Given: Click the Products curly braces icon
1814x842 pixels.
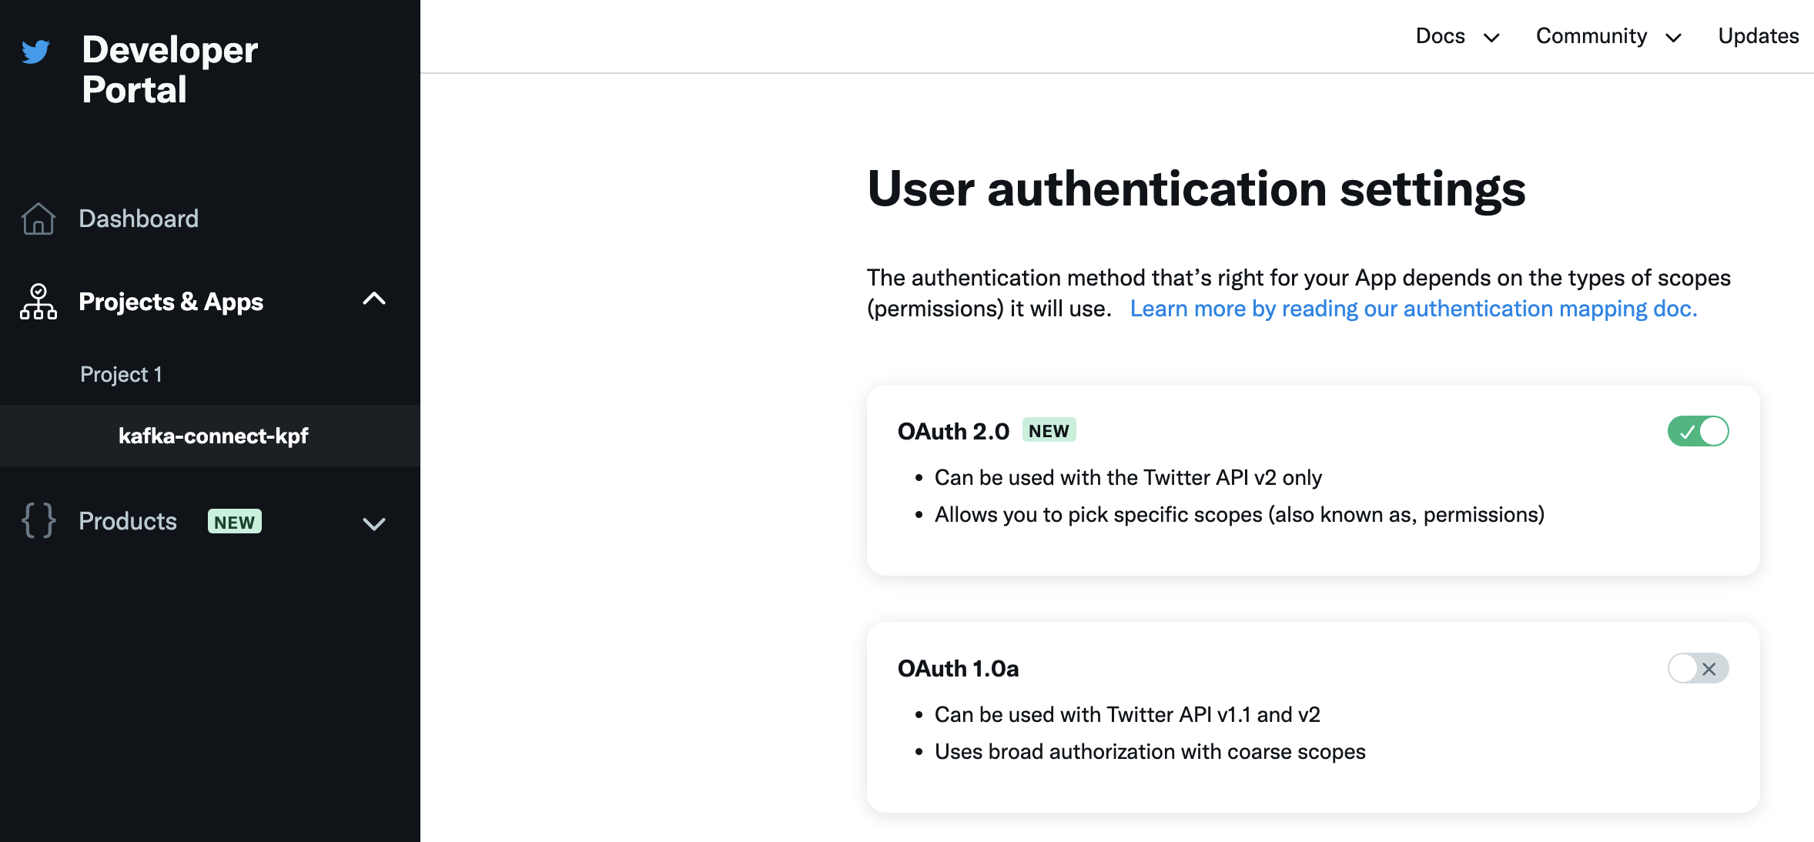Looking at the screenshot, I should tap(38, 521).
